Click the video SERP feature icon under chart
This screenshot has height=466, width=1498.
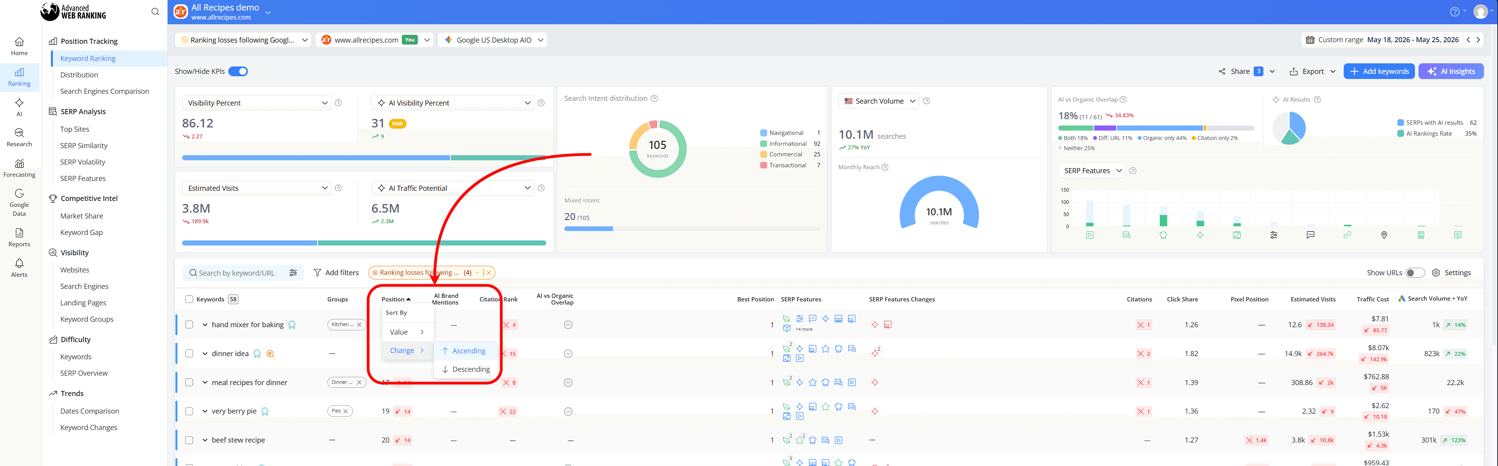tap(1090, 235)
